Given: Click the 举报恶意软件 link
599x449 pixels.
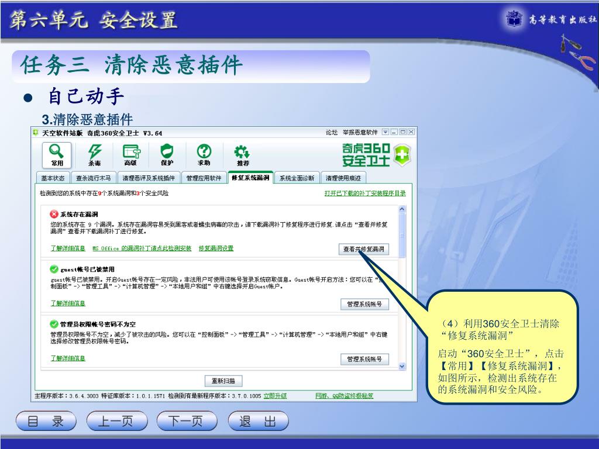Looking at the screenshot, I should point(360,133).
